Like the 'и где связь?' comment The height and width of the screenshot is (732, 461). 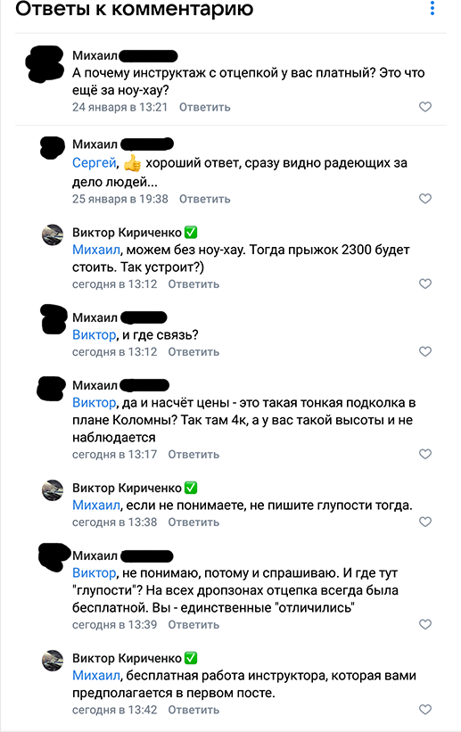click(x=425, y=351)
